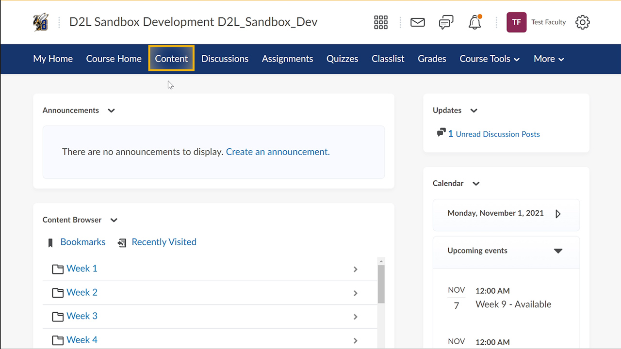
Task: Open the admin tools gear icon
Action: pos(582,22)
